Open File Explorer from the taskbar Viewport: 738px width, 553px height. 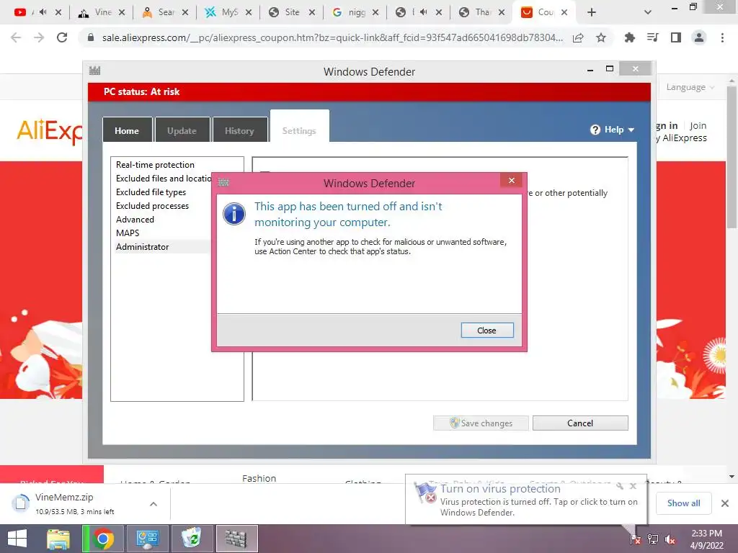click(58, 539)
